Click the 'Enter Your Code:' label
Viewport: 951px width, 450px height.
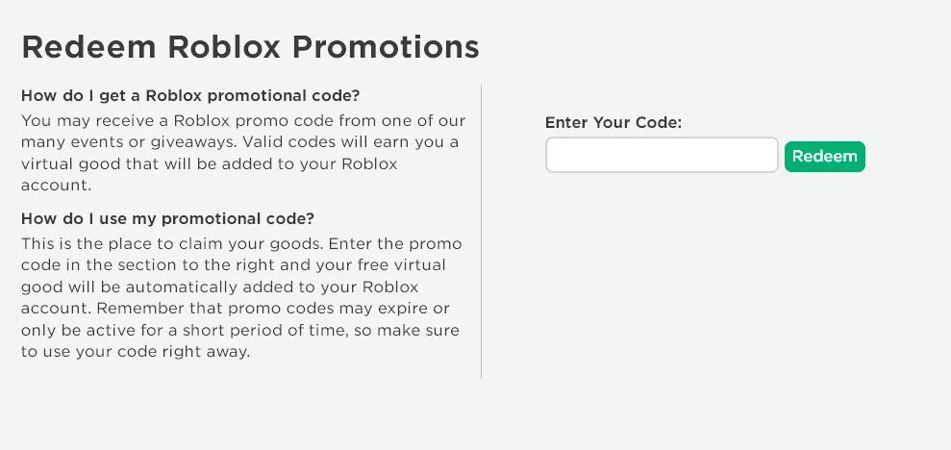pos(614,123)
